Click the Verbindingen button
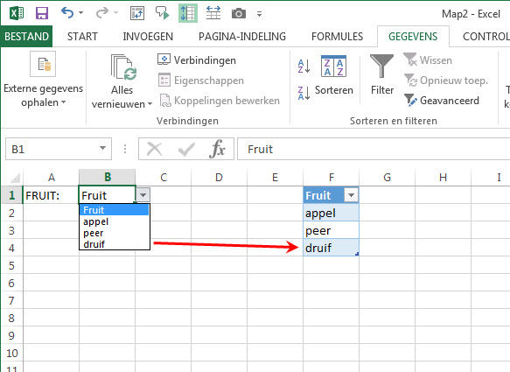The image size is (510, 372). tap(197, 60)
